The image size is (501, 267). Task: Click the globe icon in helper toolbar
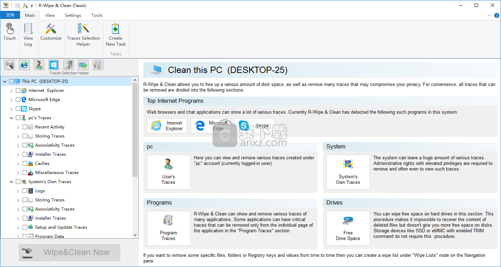tap(24, 65)
